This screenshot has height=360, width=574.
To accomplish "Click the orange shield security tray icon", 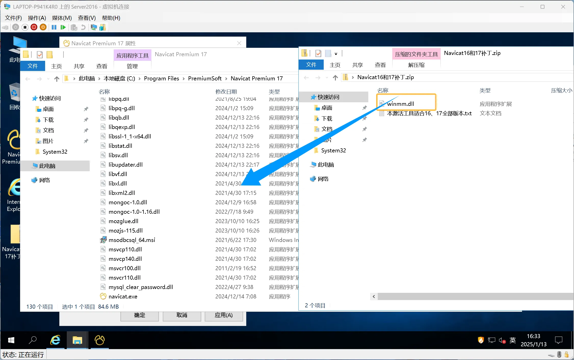I will coord(481,340).
